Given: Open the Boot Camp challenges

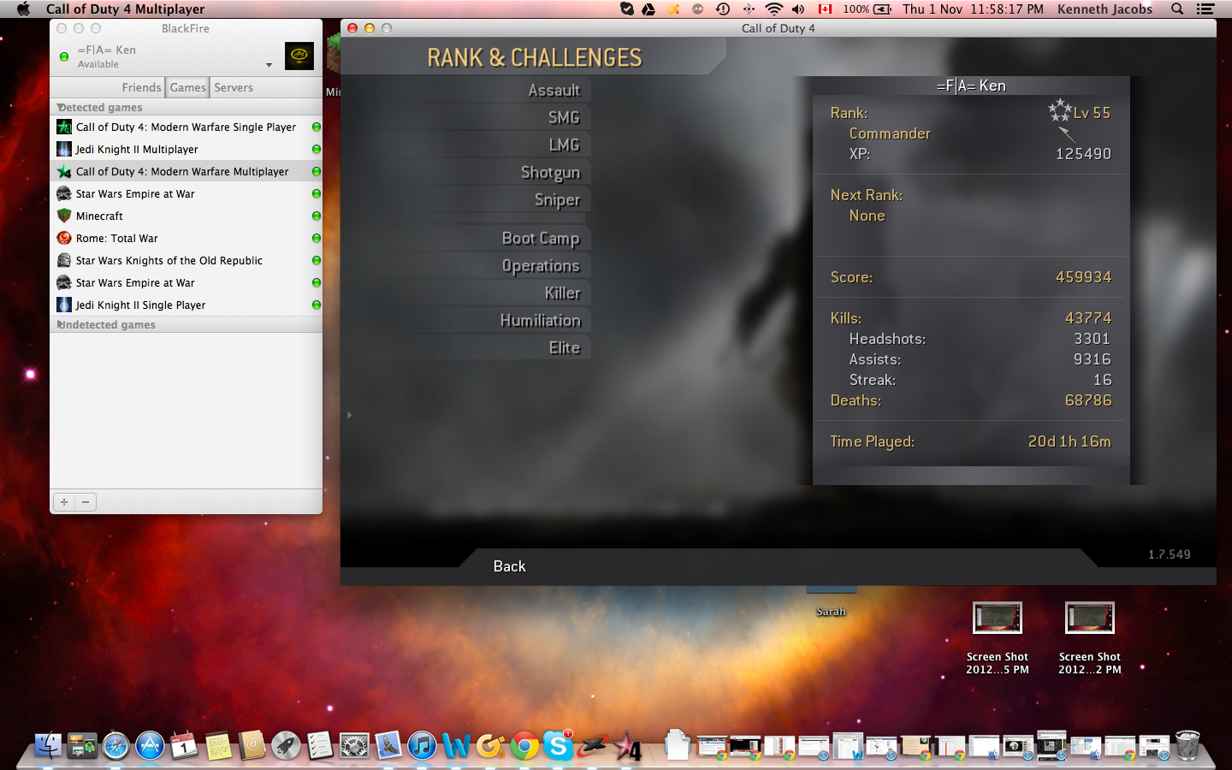Looking at the screenshot, I should tap(541, 238).
